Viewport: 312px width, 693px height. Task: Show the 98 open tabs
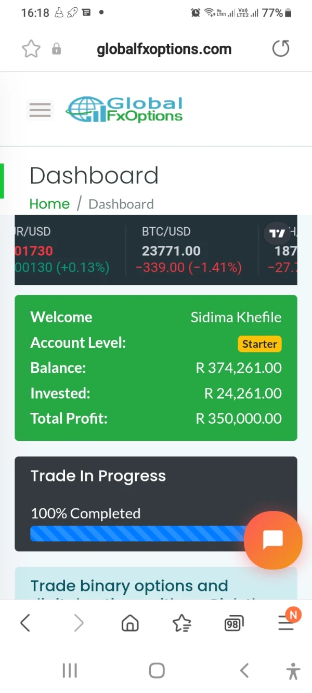coord(233,623)
